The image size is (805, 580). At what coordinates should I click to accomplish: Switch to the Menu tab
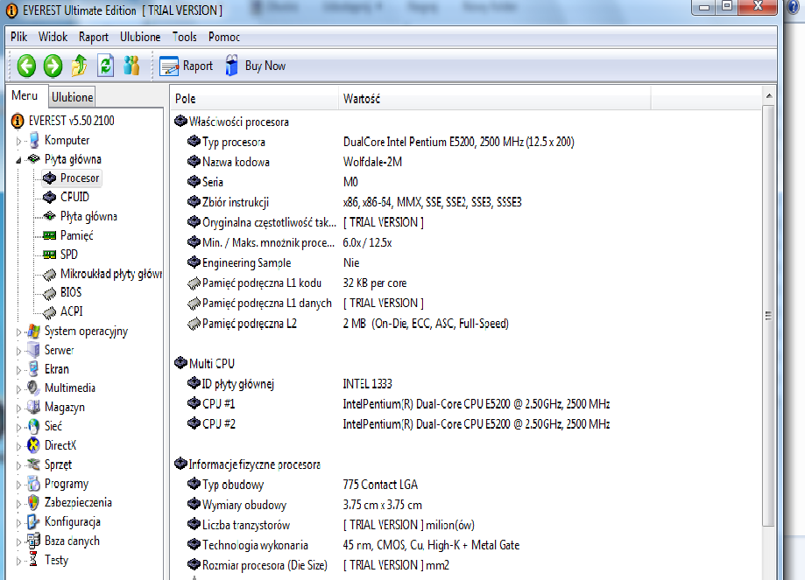[x=25, y=96]
